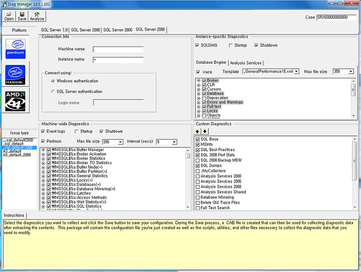Check SQL 2008 Backup MDW checkbox
361x272 pixels.
pos(198,160)
